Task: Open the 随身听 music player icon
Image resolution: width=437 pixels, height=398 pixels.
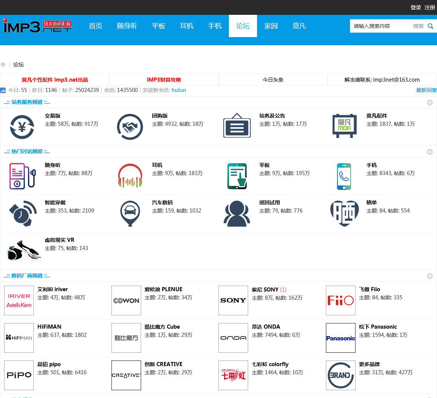Action: click(x=22, y=176)
